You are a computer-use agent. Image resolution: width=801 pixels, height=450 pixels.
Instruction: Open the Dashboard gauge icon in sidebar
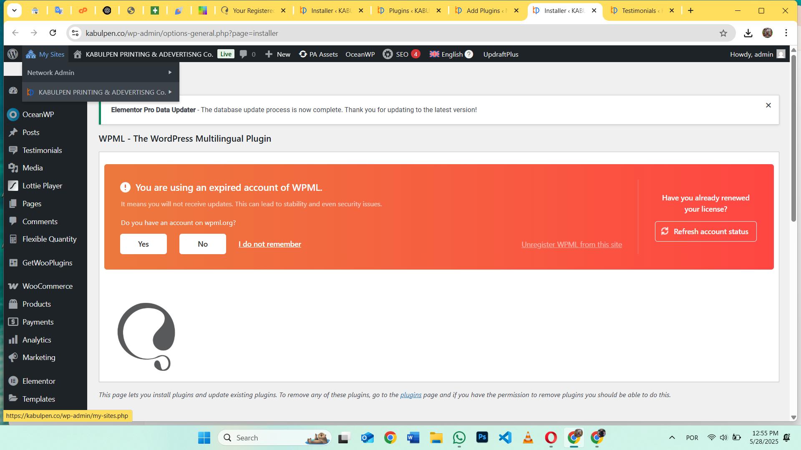(x=13, y=90)
